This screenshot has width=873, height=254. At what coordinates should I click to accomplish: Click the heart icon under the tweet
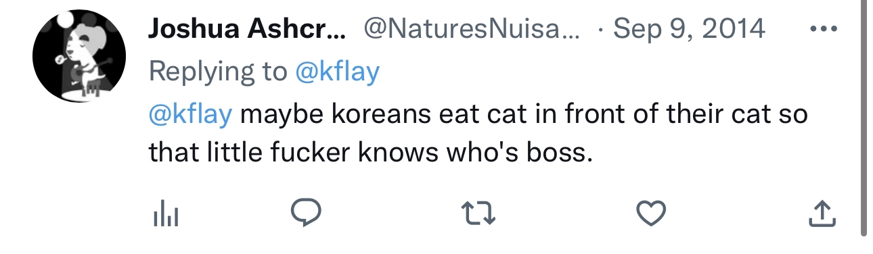click(652, 215)
